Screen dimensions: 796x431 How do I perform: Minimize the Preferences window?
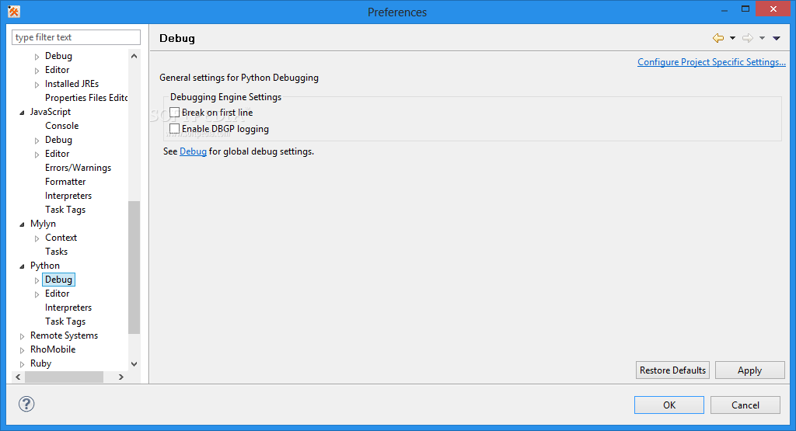[x=724, y=10]
